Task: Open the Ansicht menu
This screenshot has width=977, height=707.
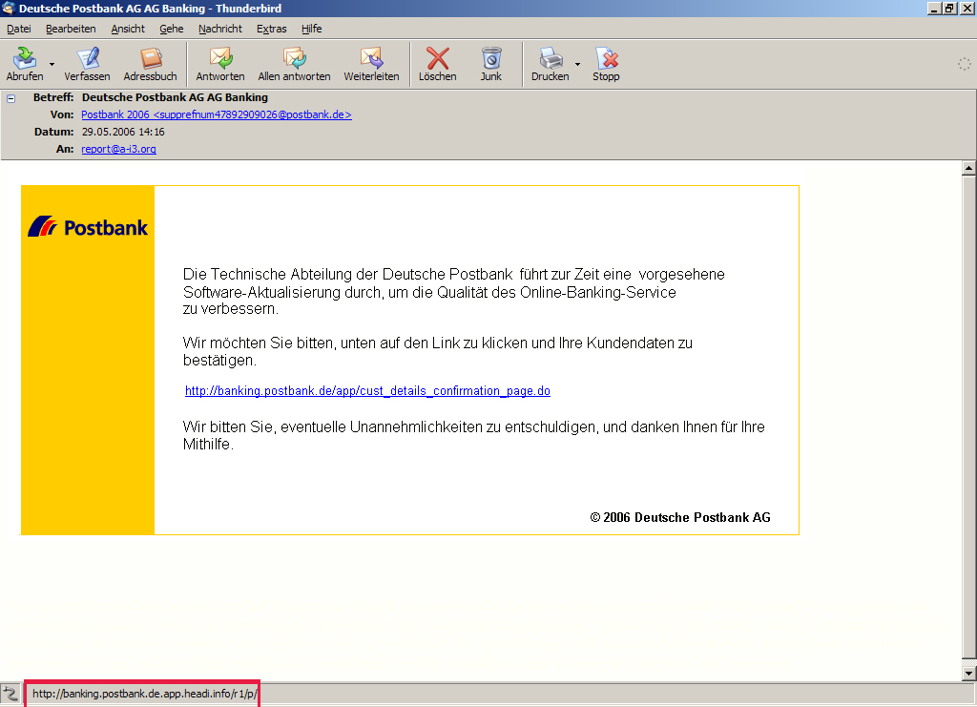Action: coord(128,29)
